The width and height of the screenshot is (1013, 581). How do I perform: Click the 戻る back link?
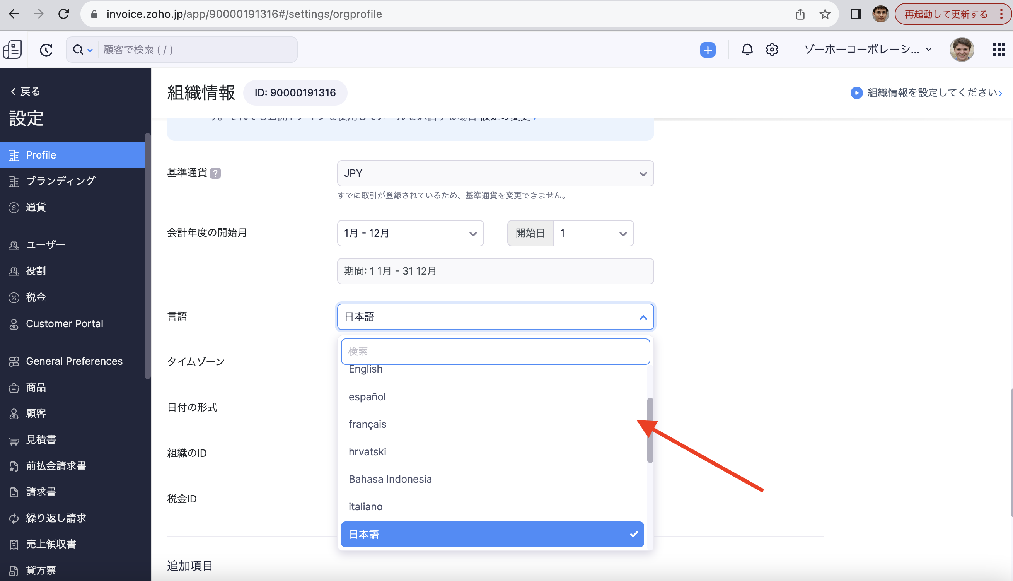point(26,91)
